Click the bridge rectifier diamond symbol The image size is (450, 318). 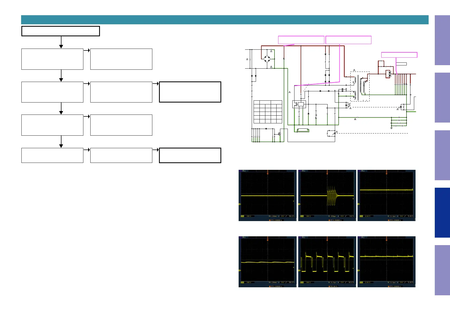[267, 59]
